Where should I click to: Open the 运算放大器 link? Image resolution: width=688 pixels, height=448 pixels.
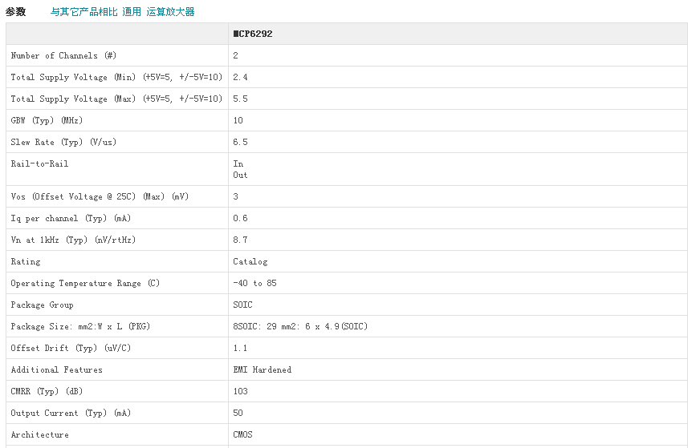(170, 12)
